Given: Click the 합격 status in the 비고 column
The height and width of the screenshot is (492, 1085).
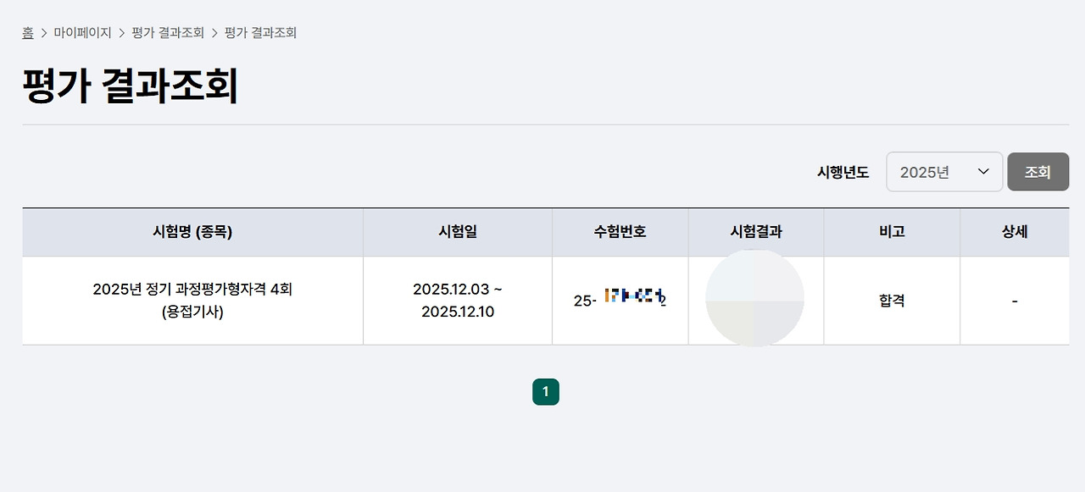Looking at the screenshot, I should click(x=892, y=301).
